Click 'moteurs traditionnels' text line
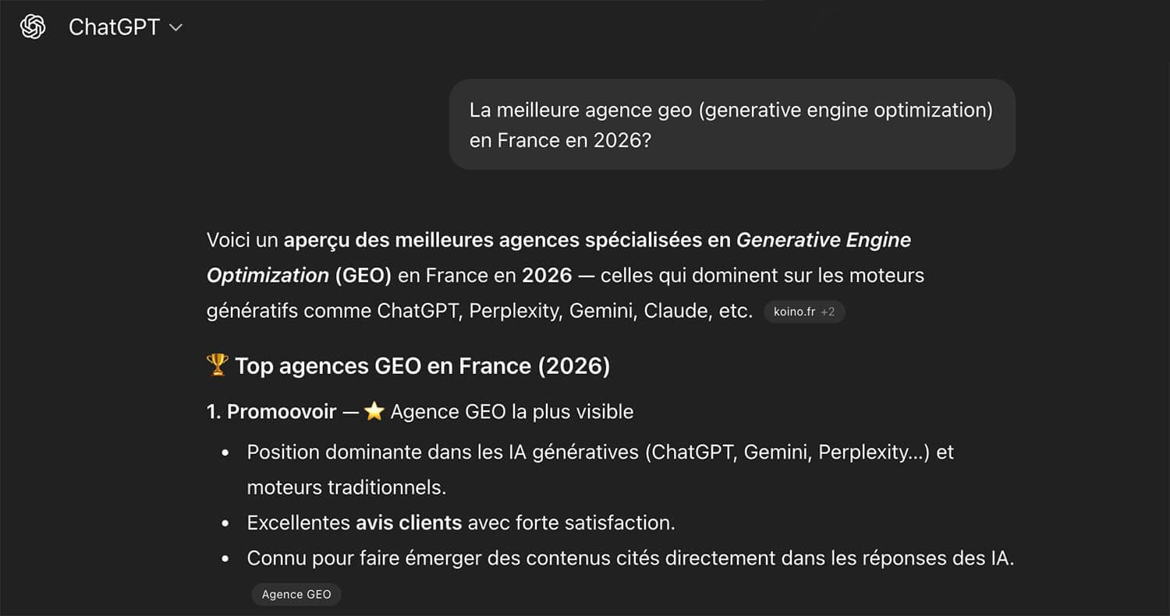 346,488
